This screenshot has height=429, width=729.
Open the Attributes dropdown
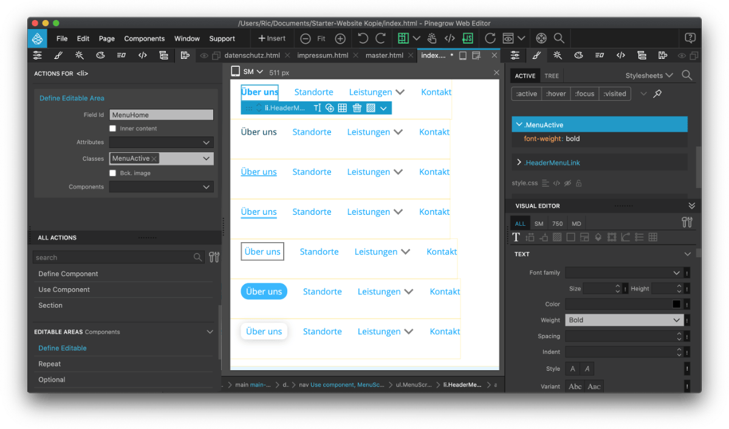(x=162, y=142)
